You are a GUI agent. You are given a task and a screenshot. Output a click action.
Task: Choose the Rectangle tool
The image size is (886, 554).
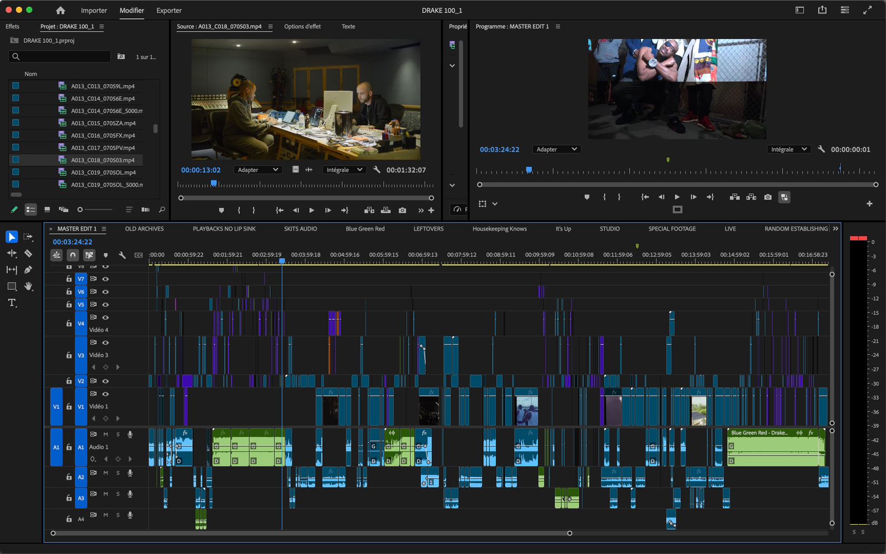12,286
